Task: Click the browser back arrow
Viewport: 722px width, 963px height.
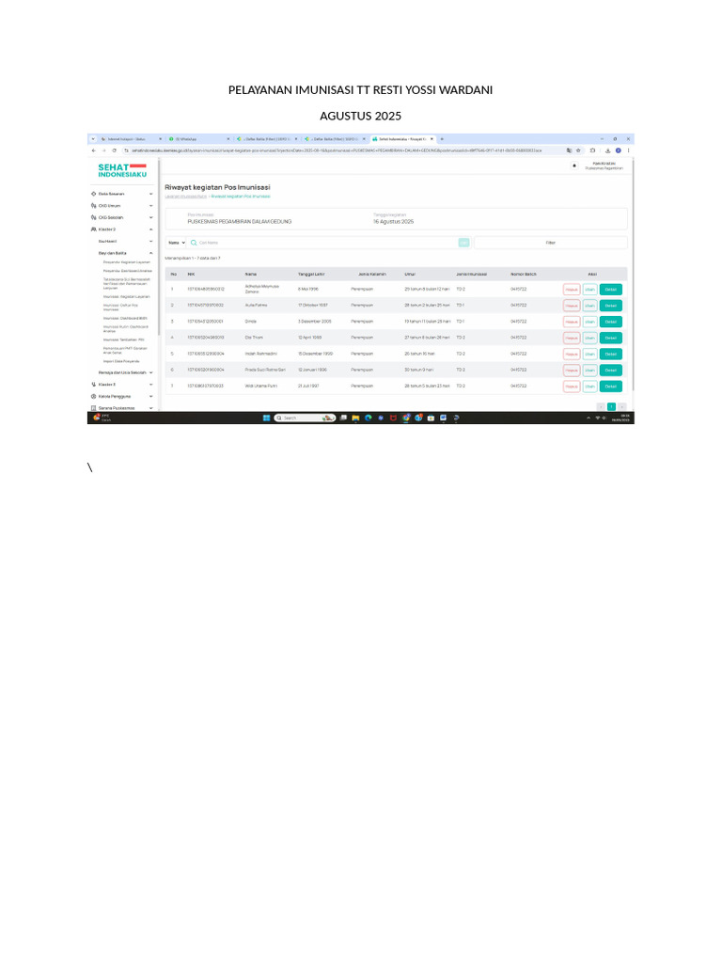Action: [93, 150]
